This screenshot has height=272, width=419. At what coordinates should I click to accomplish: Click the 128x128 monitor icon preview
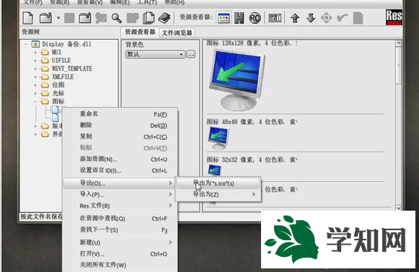tap(237, 80)
